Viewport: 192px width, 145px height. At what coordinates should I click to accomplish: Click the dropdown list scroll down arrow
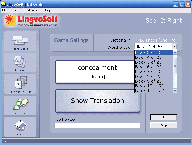pos(175,90)
